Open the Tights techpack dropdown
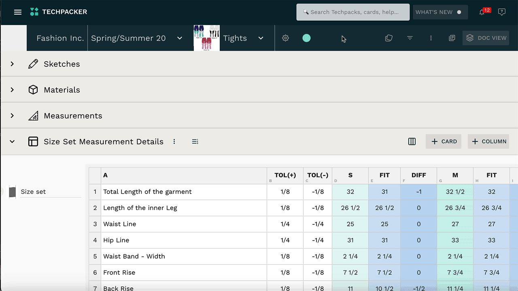 [261, 38]
